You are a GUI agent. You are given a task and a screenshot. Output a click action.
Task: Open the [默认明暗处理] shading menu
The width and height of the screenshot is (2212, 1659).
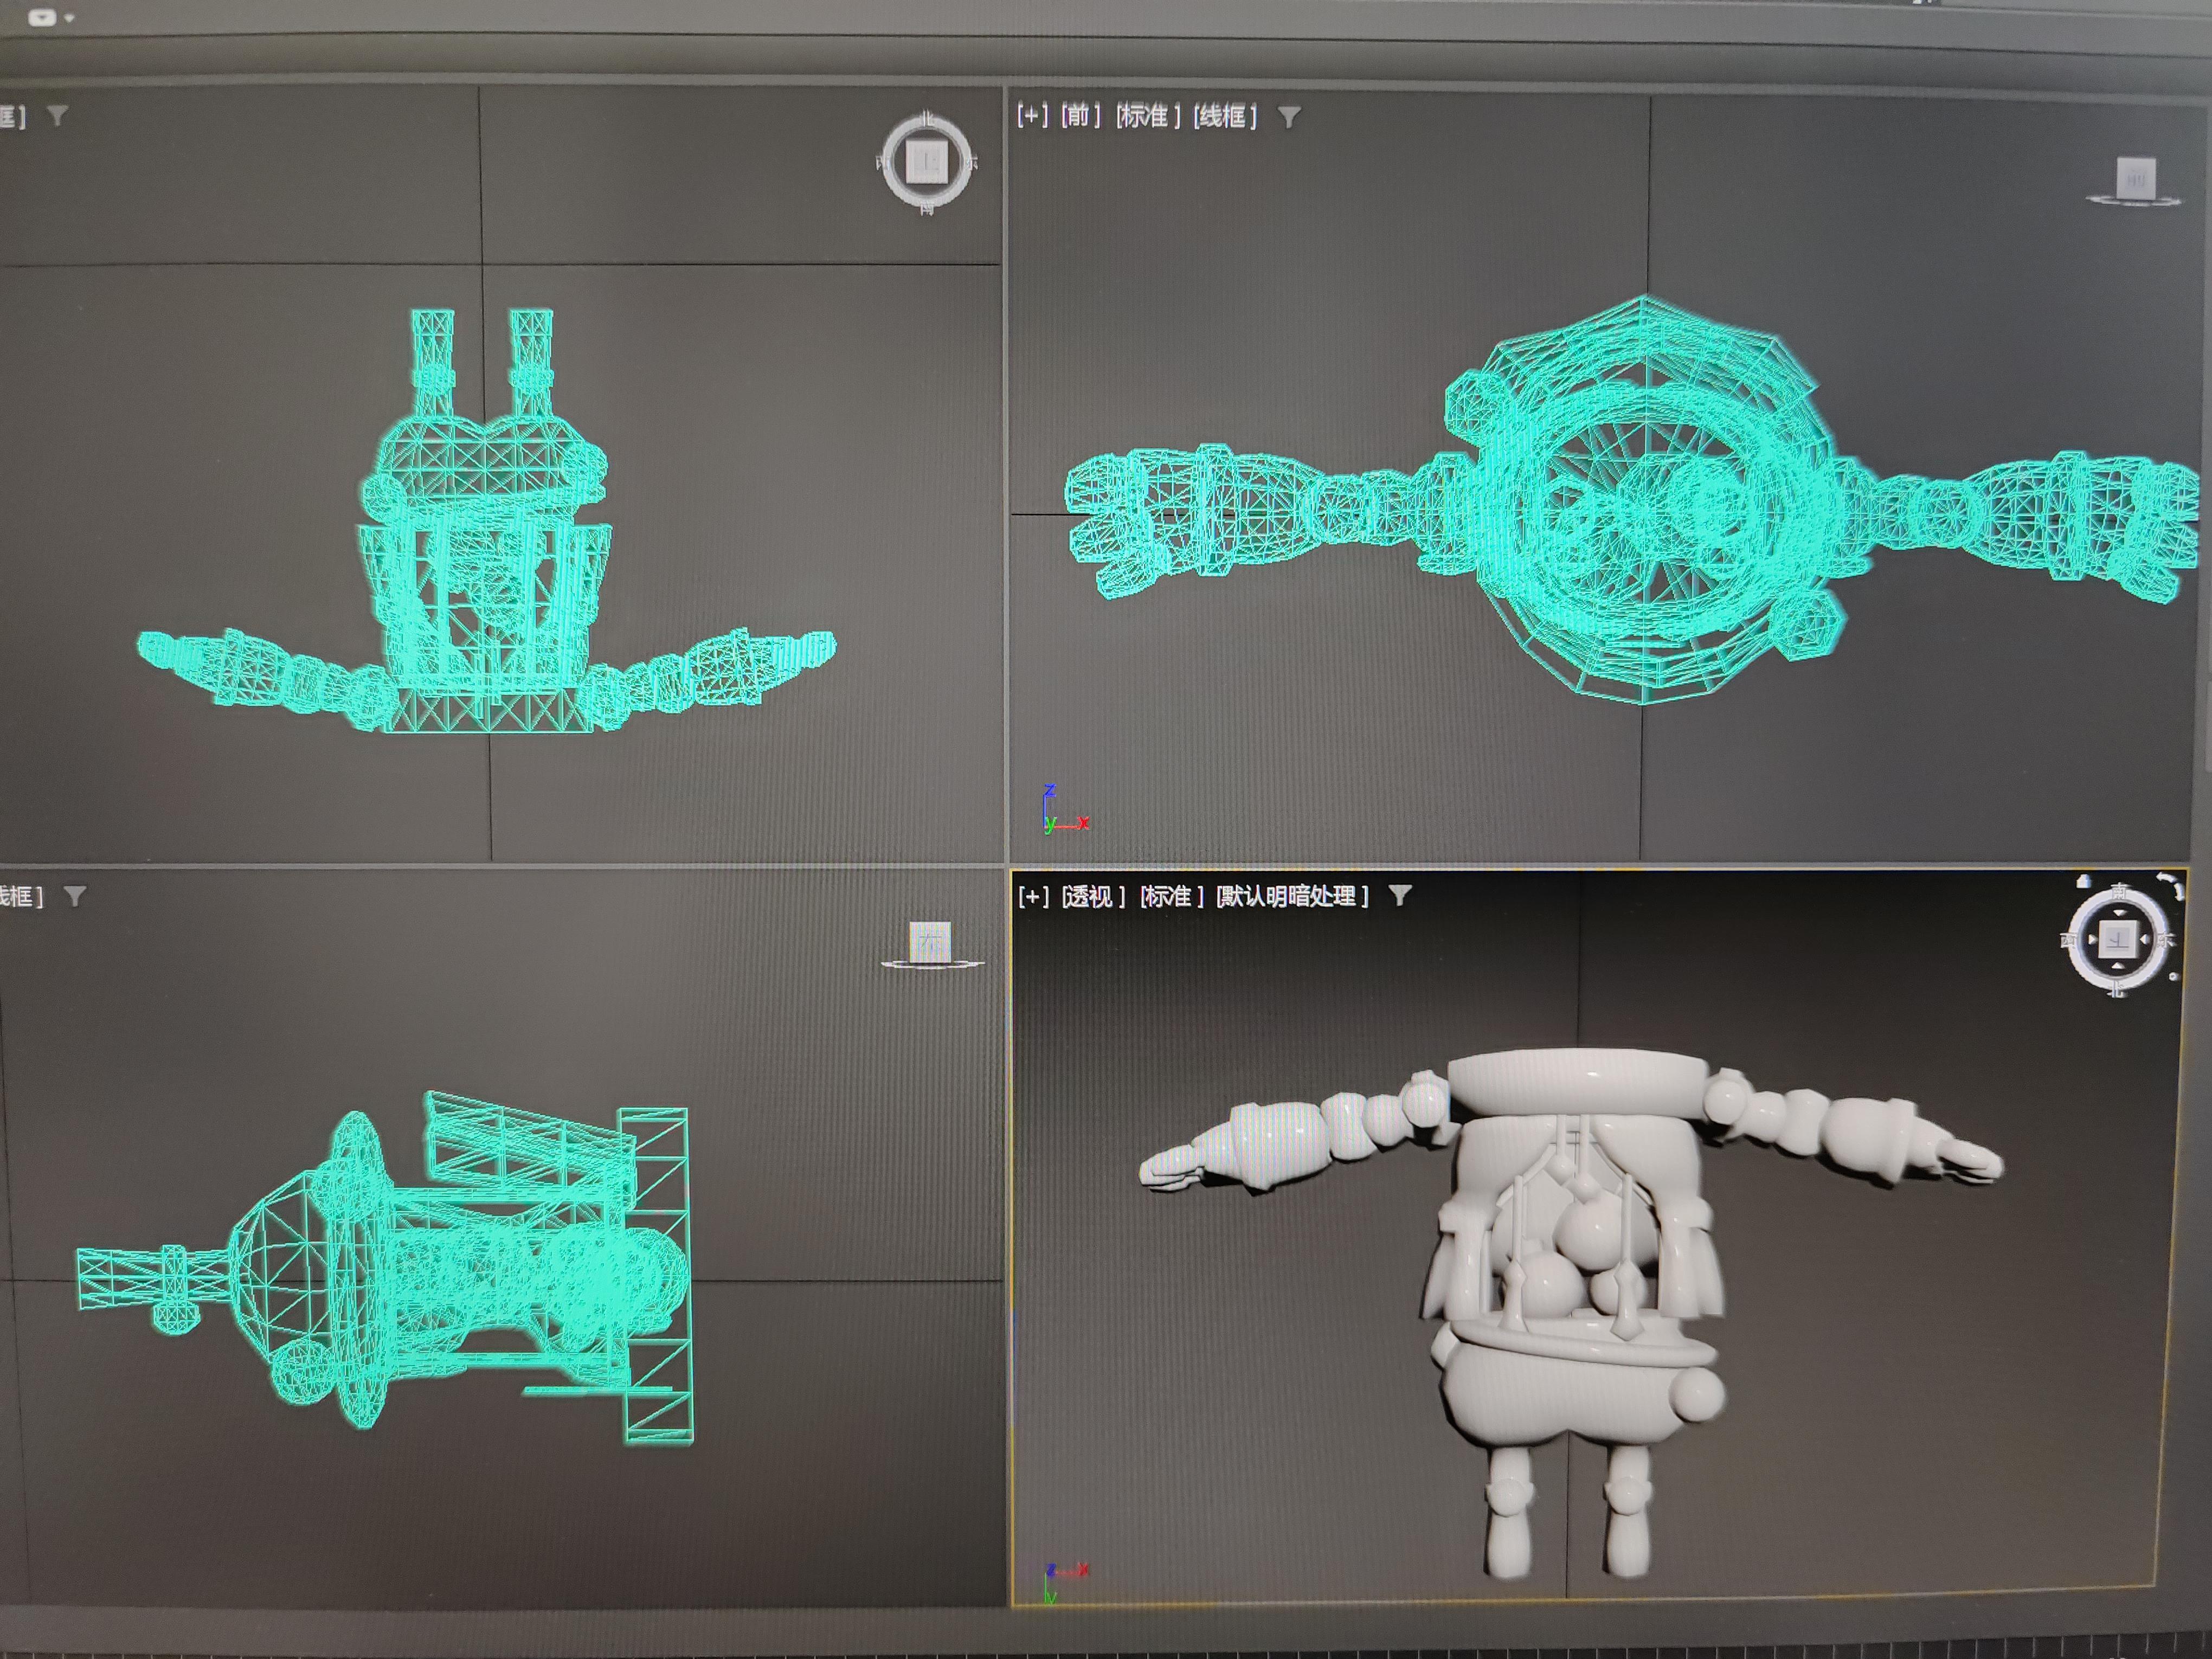point(1292,896)
